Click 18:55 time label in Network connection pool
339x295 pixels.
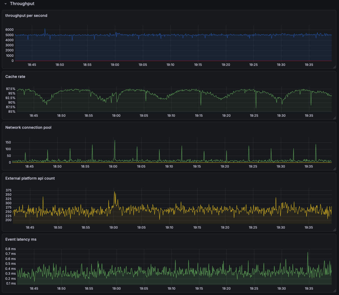point(85,167)
